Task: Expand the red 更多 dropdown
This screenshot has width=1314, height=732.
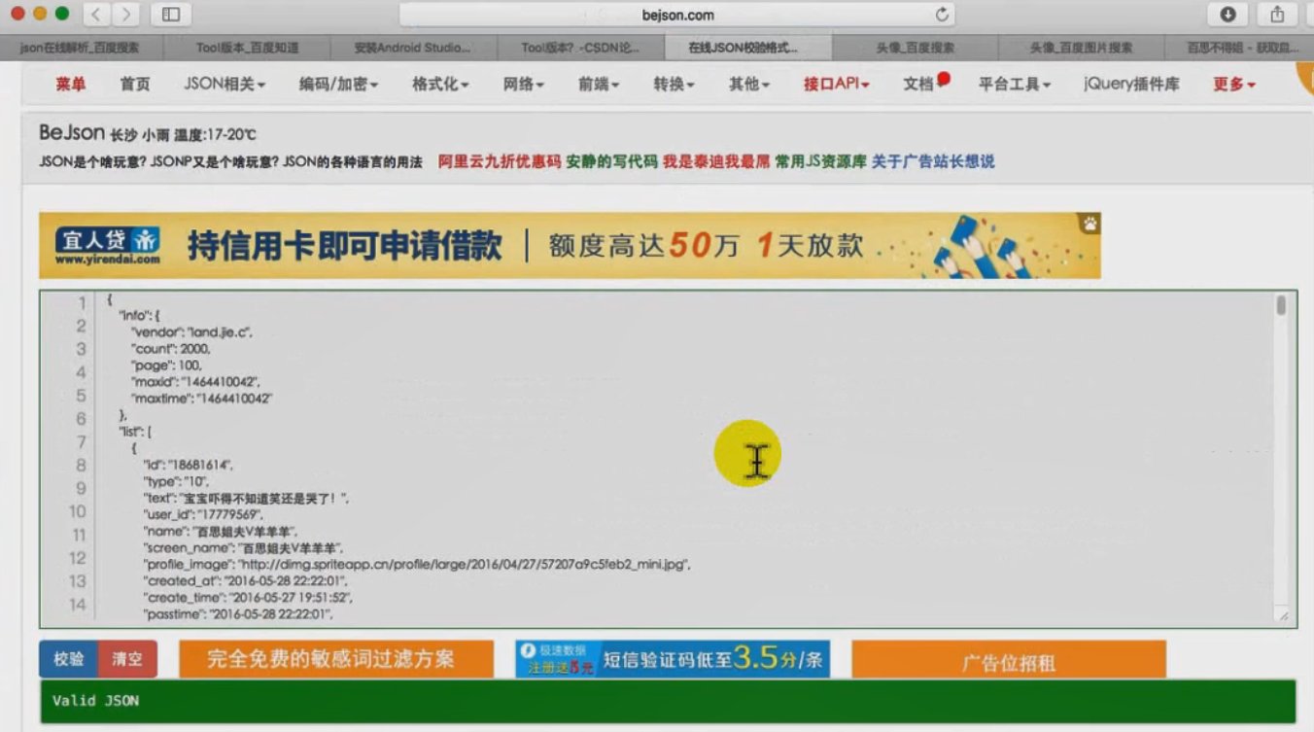Action: click(x=1234, y=85)
